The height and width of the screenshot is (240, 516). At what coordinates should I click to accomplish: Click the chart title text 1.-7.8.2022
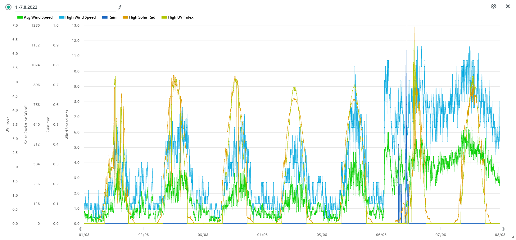click(x=26, y=7)
